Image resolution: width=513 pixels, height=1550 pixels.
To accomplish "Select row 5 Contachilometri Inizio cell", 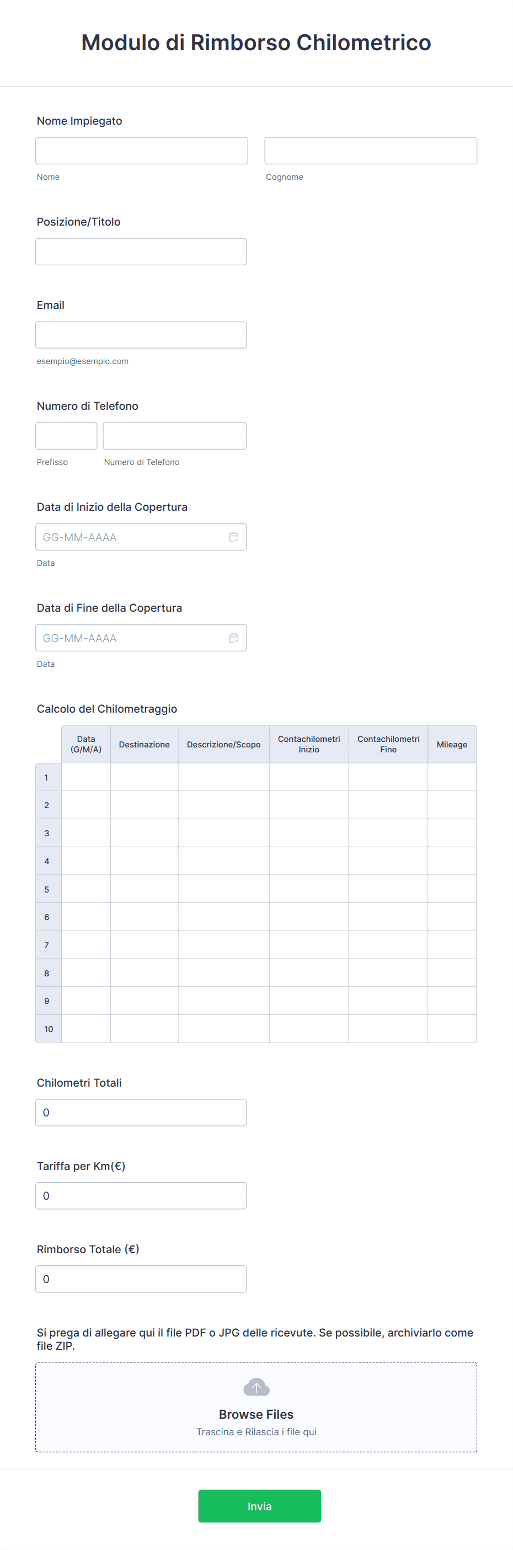I will pyautogui.click(x=309, y=889).
